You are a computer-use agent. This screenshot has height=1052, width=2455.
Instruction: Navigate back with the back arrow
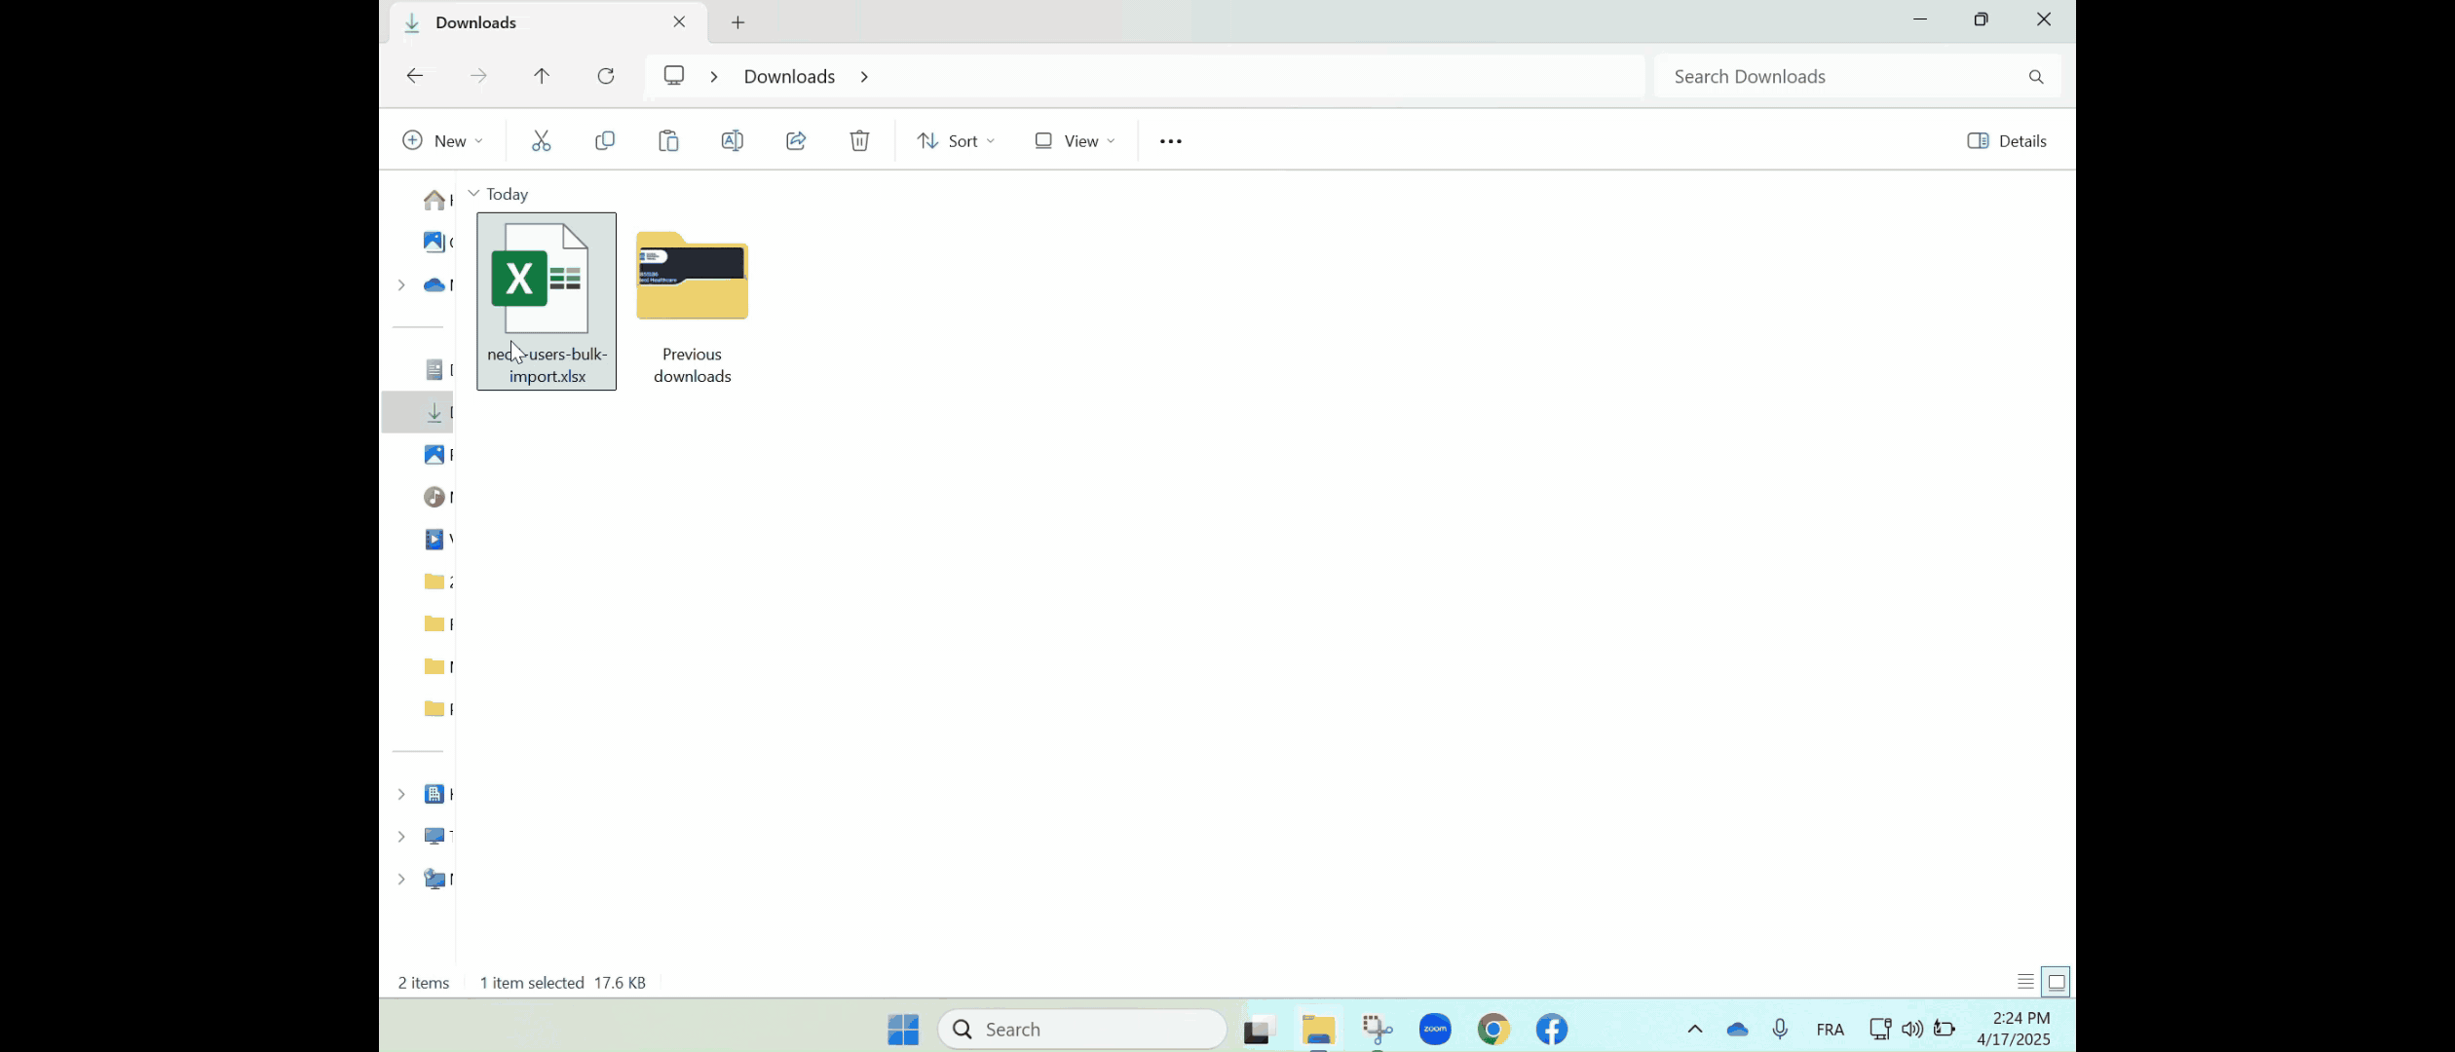[x=415, y=76]
